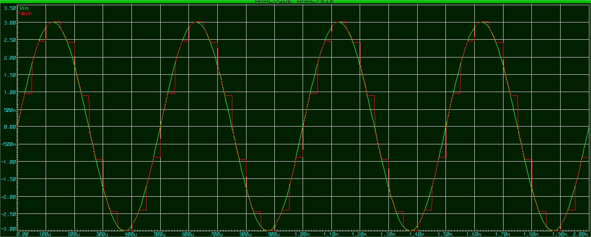Click the 1.00m time axis label
The image size is (591, 237).
point(302,234)
